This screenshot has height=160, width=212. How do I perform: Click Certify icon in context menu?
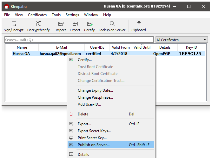[71, 60]
